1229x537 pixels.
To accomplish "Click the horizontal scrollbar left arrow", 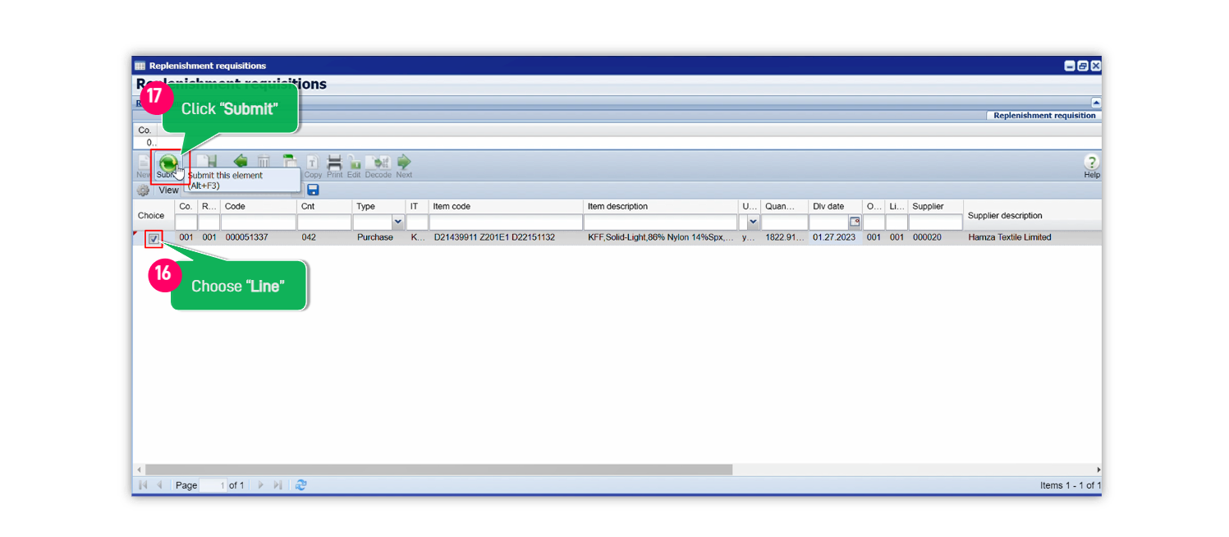I will pos(138,470).
